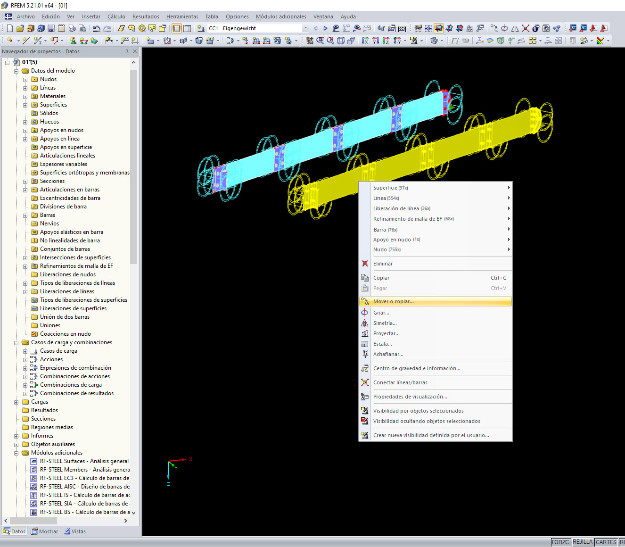The height and width of the screenshot is (547, 625).
Task: Click the RF-STEEL Surfaces module icon
Action: click(x=34, y=461)
